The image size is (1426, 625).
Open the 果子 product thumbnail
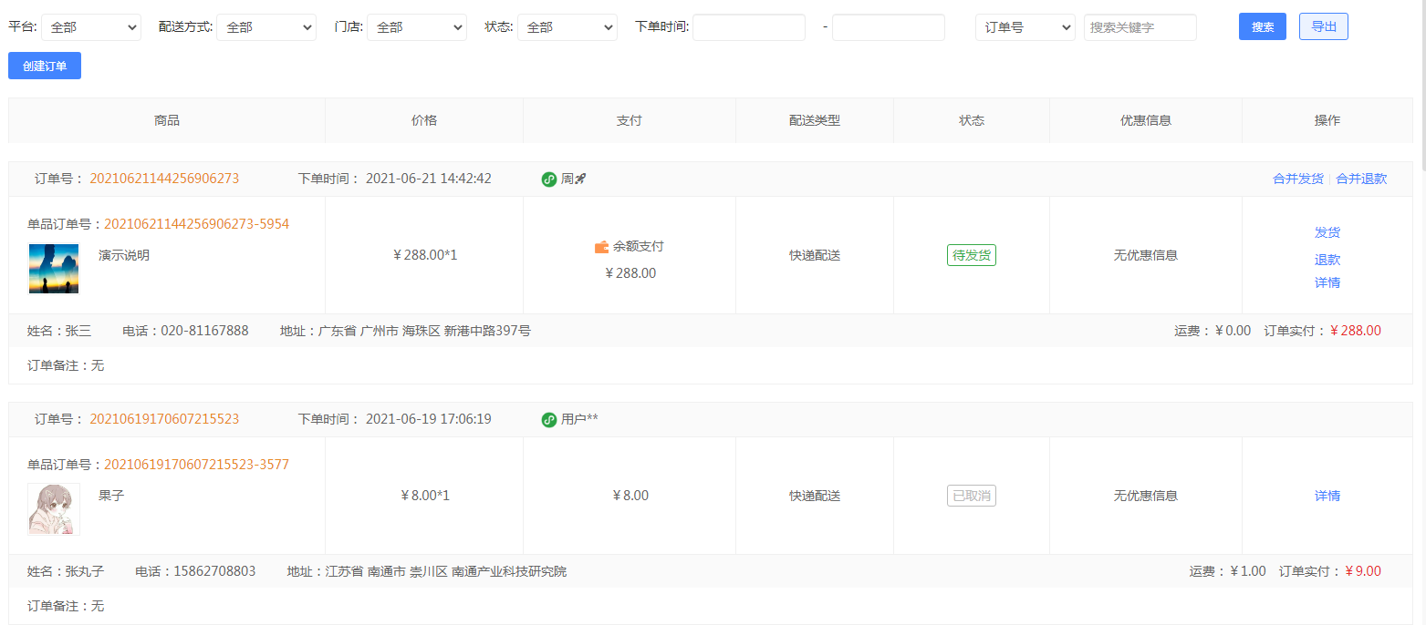pyautogui.click(x=54, y=509)
